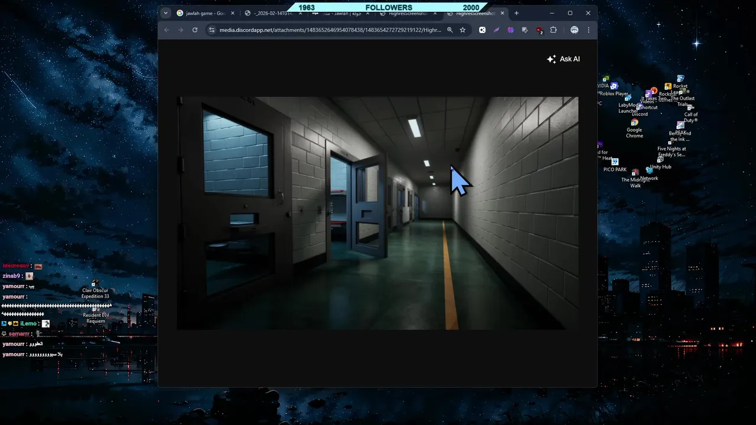Switch to the Jawlah tab
The image size is (756, 425).
(341, 13)
